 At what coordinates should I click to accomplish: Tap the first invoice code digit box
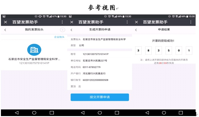138,51
